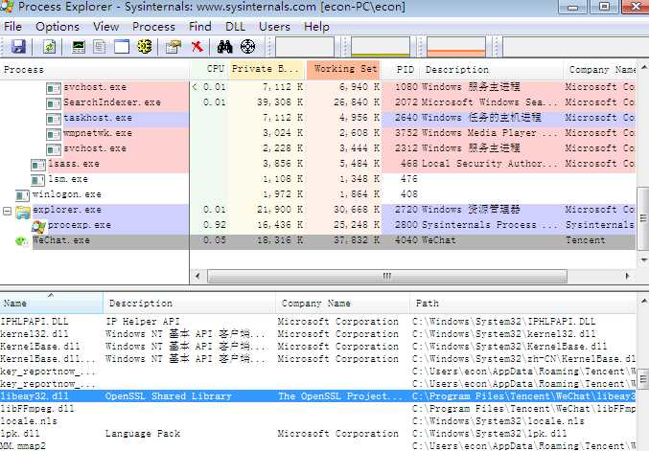Sort by the Process column header
649x451 pixels.
coord(95,70)
